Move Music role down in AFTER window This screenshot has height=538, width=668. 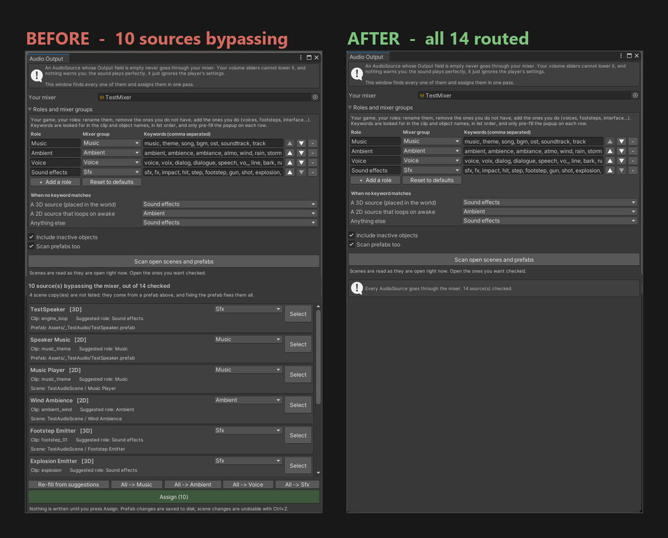[622, 141]
